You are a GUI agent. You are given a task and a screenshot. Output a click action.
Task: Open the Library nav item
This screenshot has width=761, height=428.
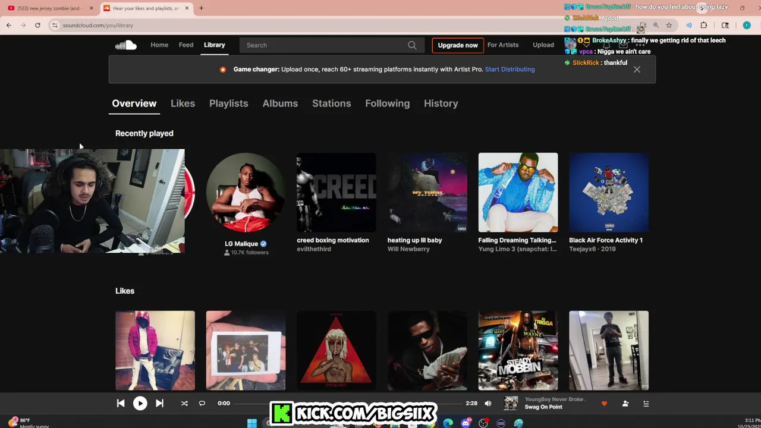[x=215, y=45]
